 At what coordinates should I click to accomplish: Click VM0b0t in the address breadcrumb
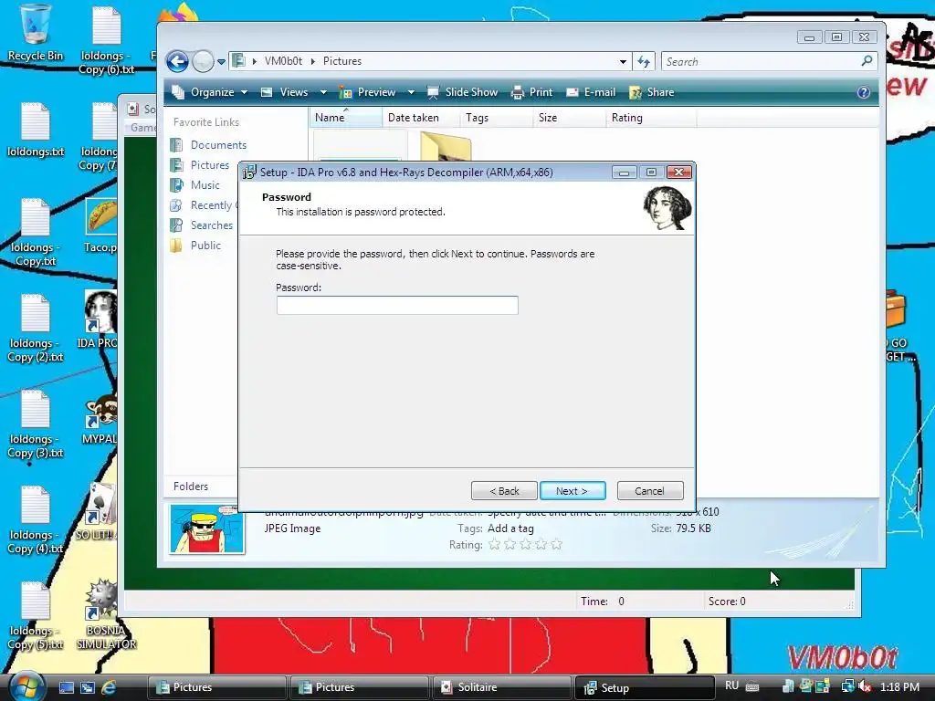click(283, 61)
